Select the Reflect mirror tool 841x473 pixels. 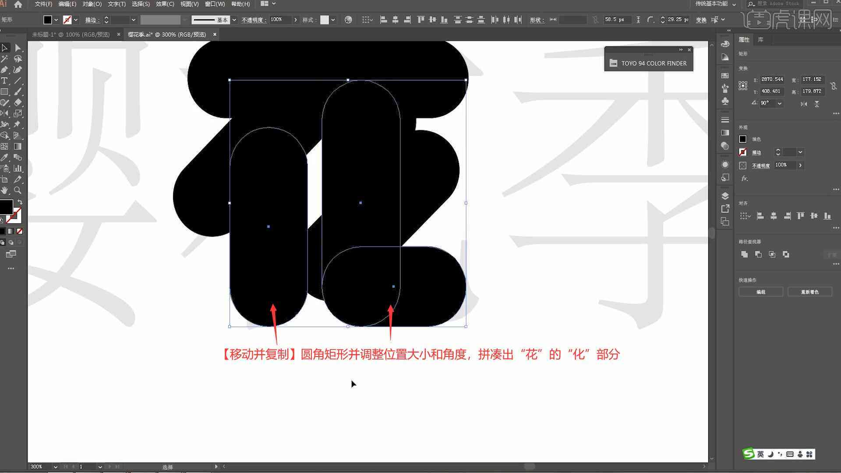pyautogui.click(x=5, y=113)
